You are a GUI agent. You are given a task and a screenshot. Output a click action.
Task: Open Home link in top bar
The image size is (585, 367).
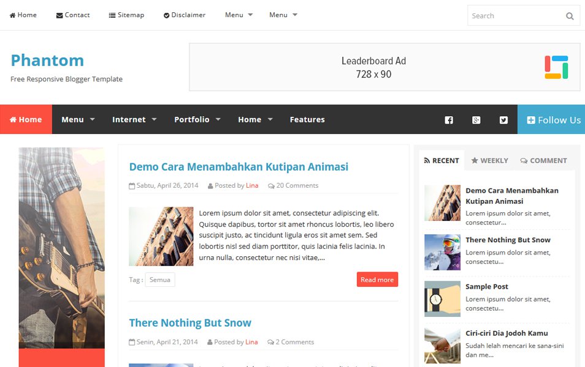tap(23, 15)
